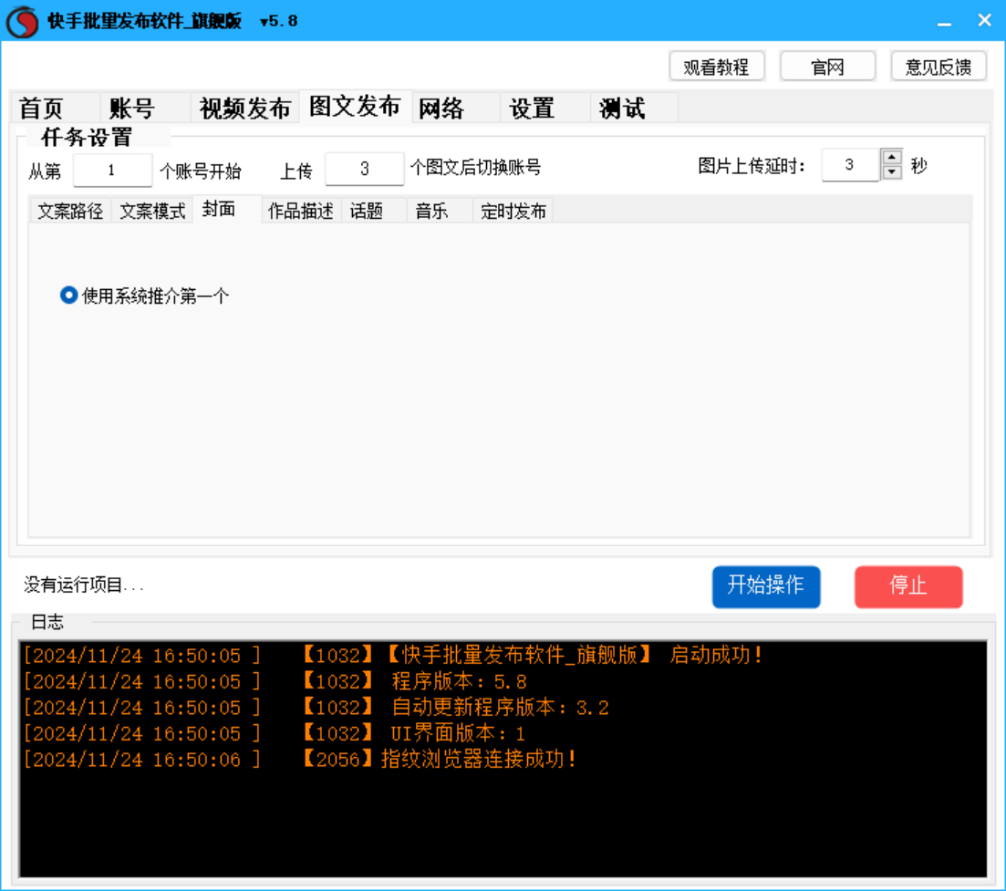The image size is (1006, 891).
Task: Decrease upload delay with the down arrow
Action: 892,172
